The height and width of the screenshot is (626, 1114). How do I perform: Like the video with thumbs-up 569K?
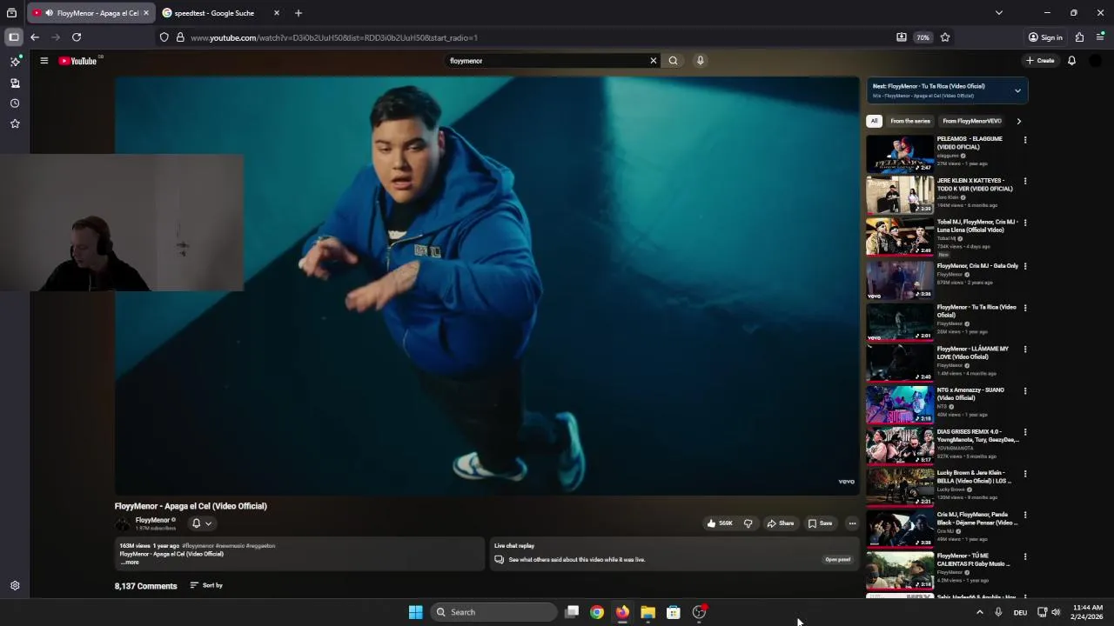click(720, 523)
